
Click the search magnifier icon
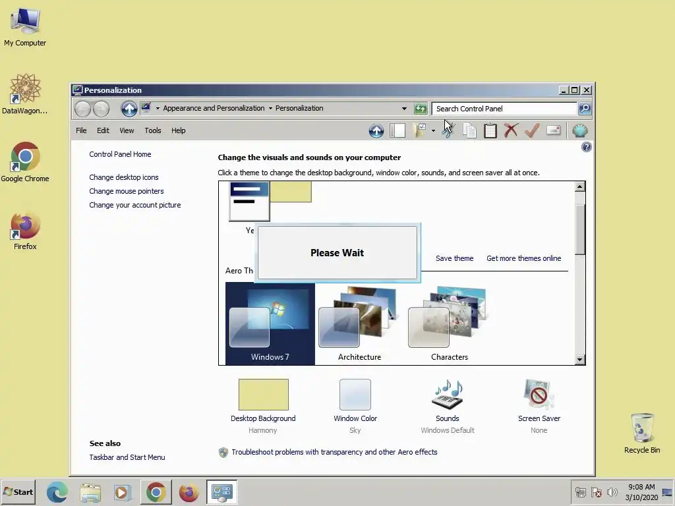click(x=584, y=109)
